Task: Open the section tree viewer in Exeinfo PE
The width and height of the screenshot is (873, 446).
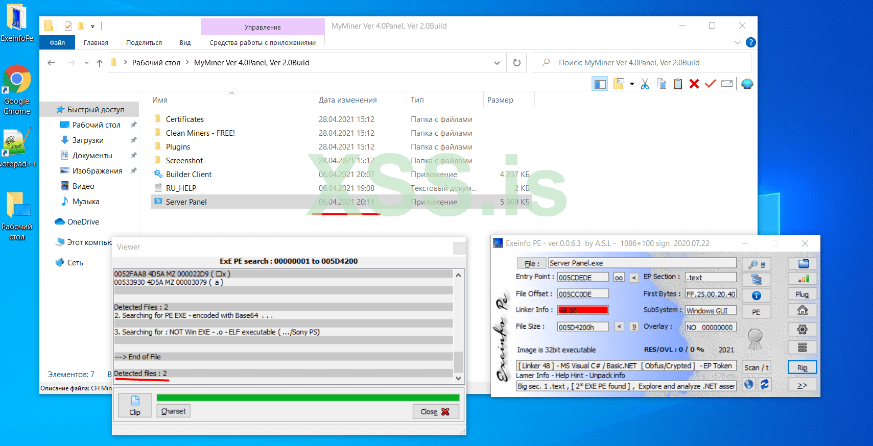Action: coord(756,280)
